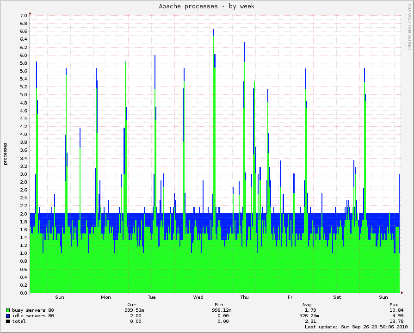Click the "7.0" y-axis tick label
The width and height of the screenshot is (414, 333).
point(24,16)
